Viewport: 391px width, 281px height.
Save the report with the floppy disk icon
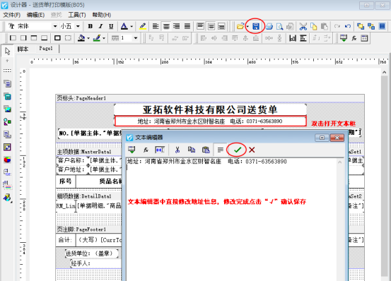(x=255, y=26)
